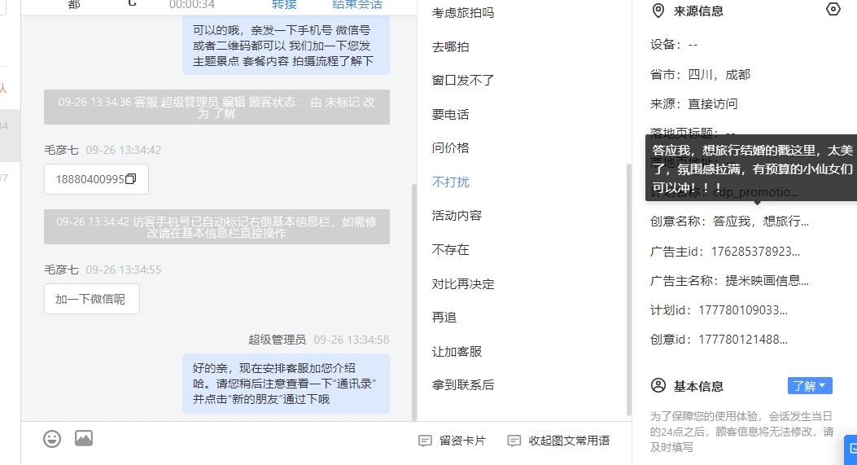
Task: Click the hexagon settings icon near 来源信息
Action: click(833, 9)
